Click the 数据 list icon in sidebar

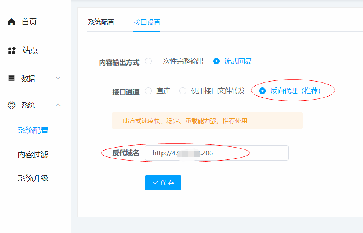click(x=11, y=78)
